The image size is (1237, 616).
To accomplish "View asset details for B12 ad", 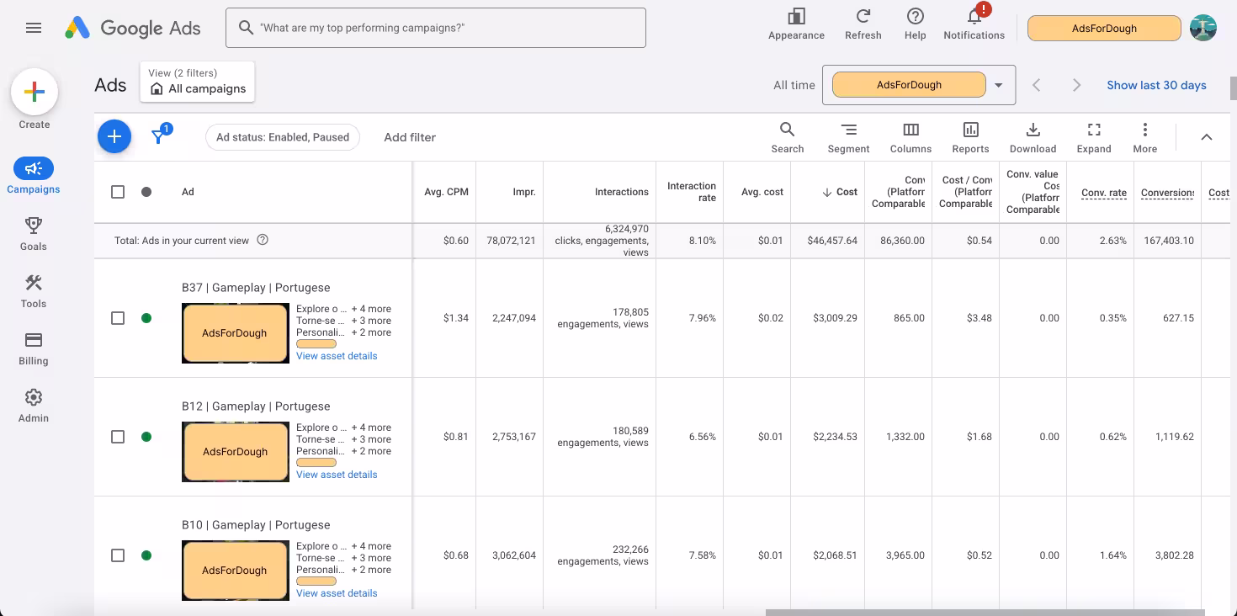I will (x=337, y=475).
